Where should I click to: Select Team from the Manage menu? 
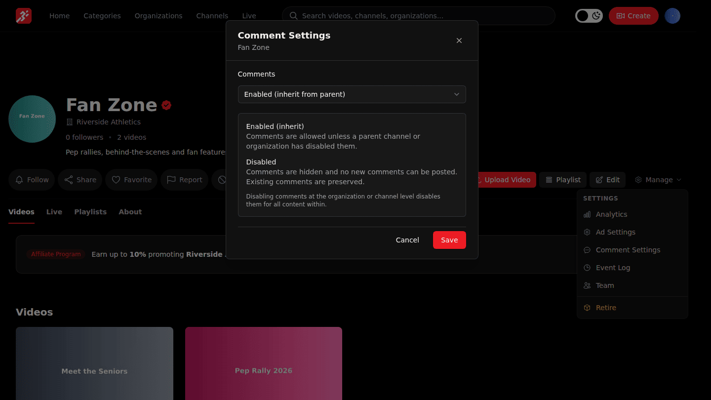point(632,285)
